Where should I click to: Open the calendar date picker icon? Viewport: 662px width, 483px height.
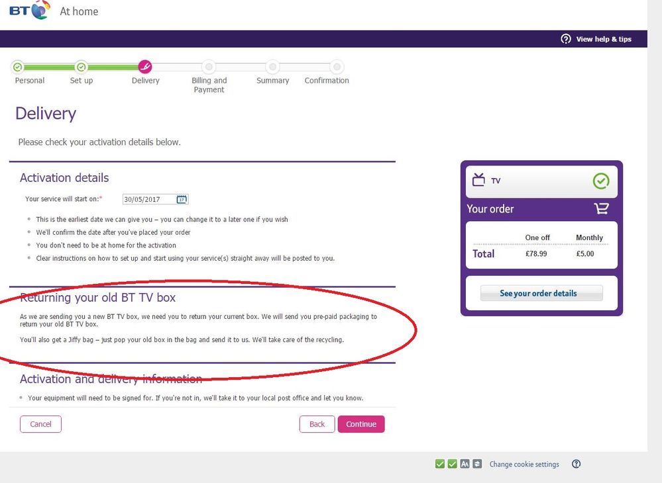click(x=182, y=199)
